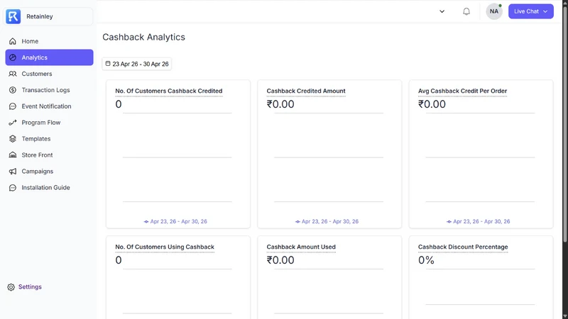Go to the Analytics menu item
The height and width of the screenshot is (319, 568).
(x=49, y=57)
